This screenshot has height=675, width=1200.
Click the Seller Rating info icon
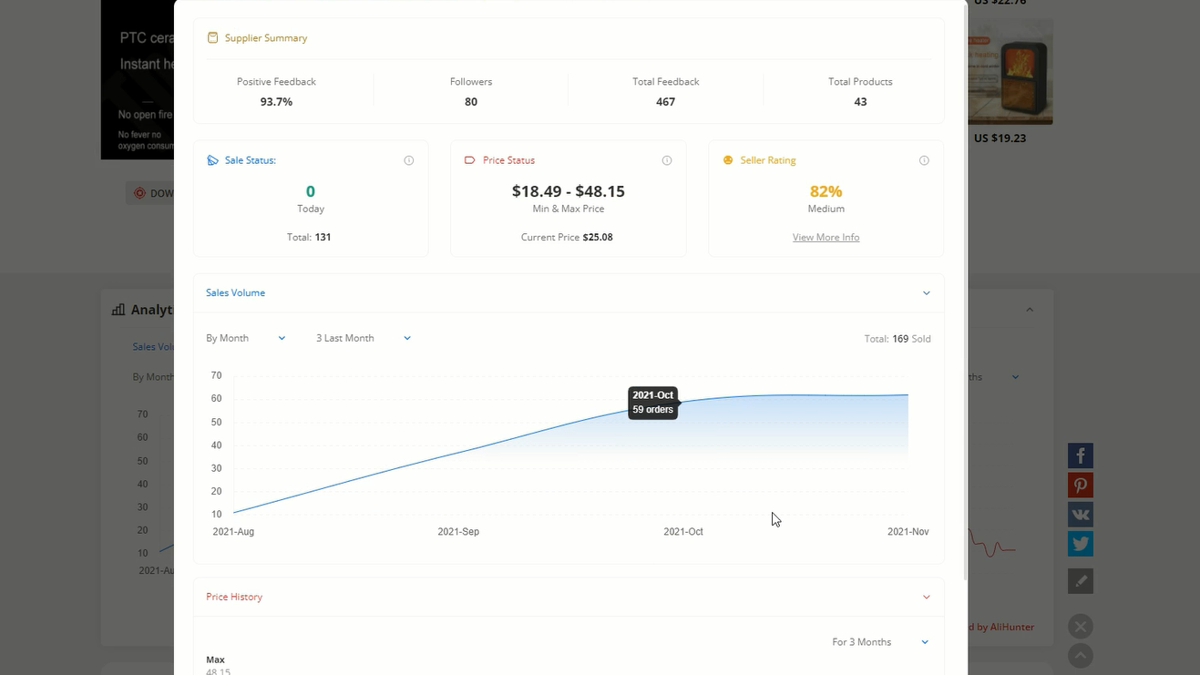924,160
